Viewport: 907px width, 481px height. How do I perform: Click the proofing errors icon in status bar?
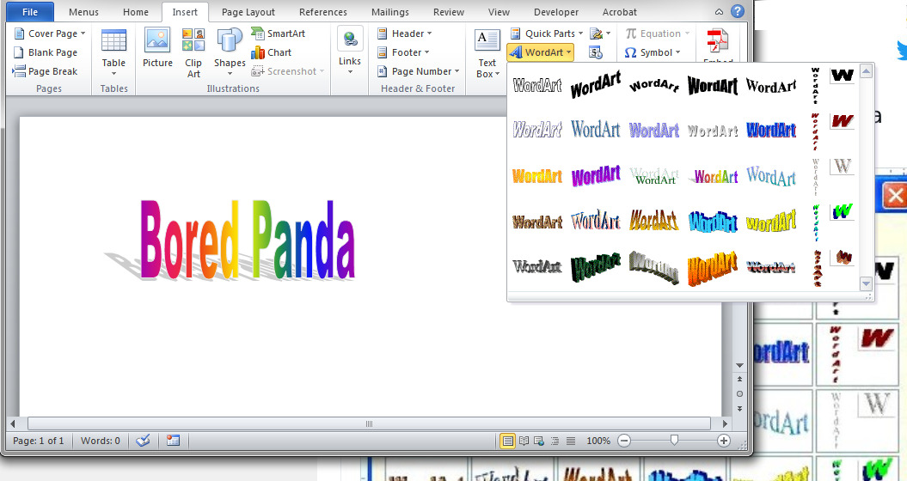pos(143,441)
